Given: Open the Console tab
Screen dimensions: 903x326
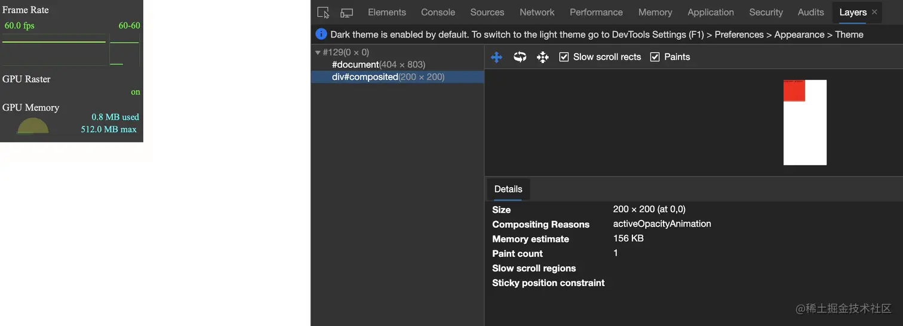Looking at the screenshot, I should click(x=438, y=13).
